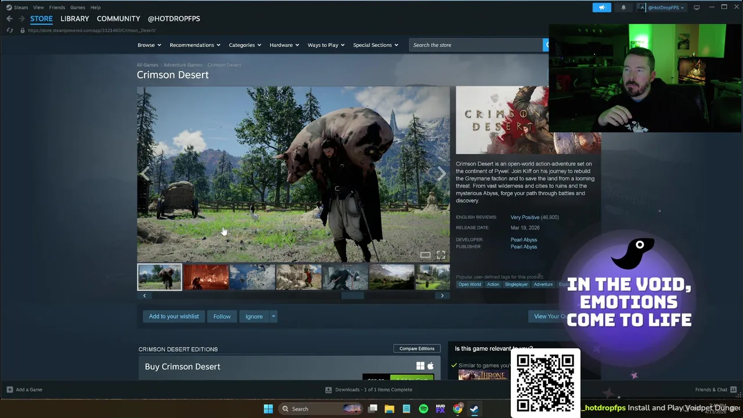
Task: Select the blue sky third thumbnail
Action: click(x=253, y=277)
